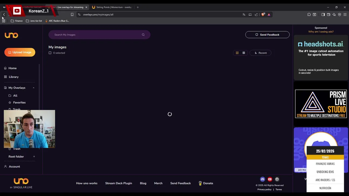This screenshot has height=196, width=349.
Task: Open Favorites under My Overlays
Action: click(x=19, y=102)
